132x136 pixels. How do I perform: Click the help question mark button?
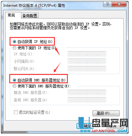pyautogui.click(x=107, y=4)
